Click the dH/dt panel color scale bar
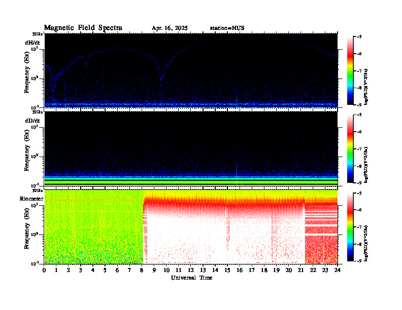 pos(350,71)
